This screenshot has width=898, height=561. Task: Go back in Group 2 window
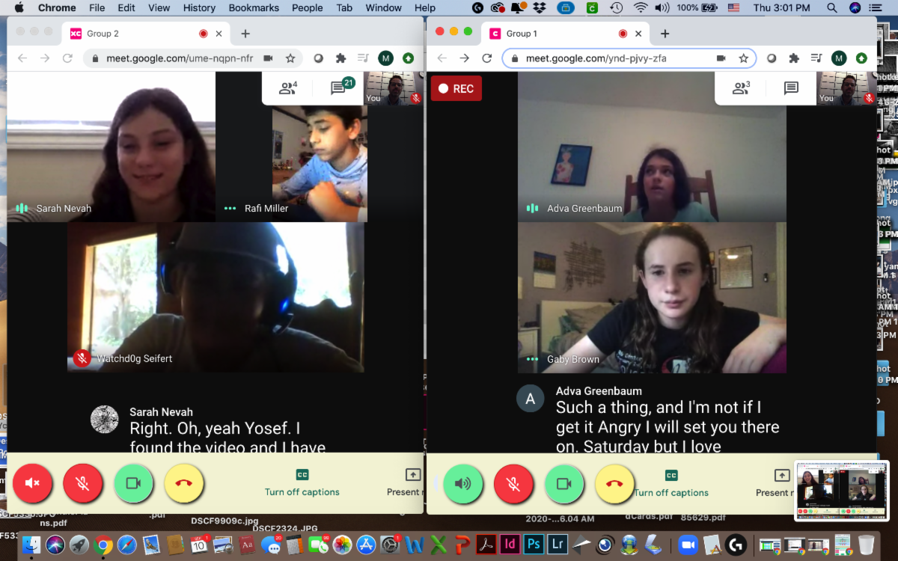22,58
